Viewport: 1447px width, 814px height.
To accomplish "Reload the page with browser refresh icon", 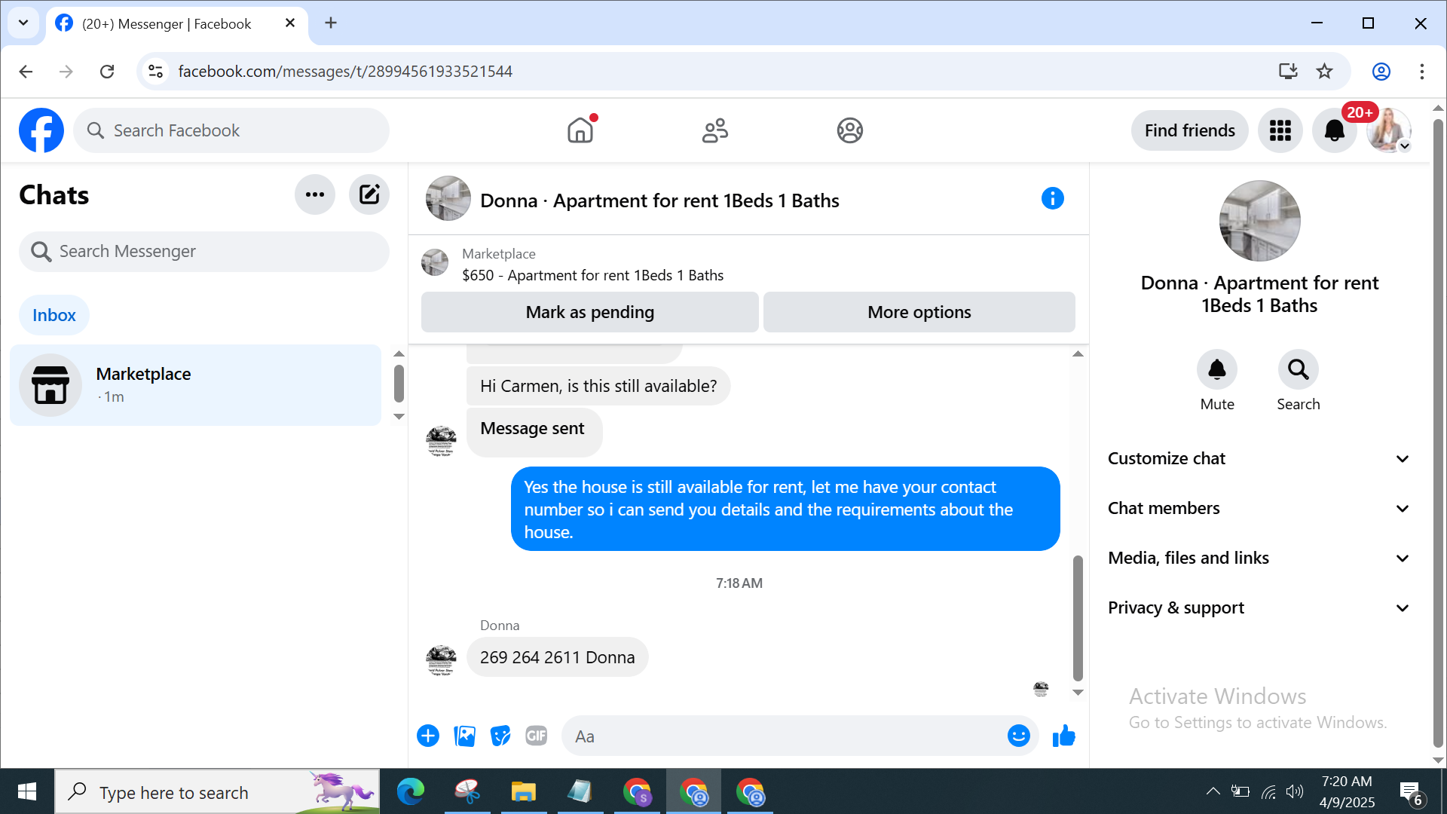I will tap(107, 72).
